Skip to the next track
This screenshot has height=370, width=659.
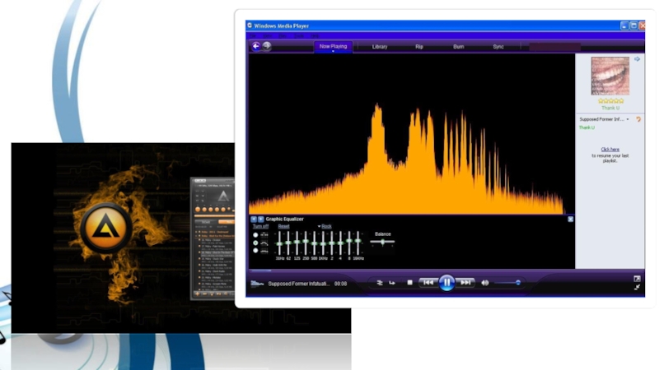click(465, 283)
